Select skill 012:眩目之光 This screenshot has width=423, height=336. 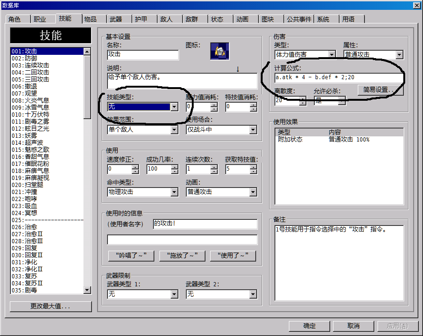47,128
